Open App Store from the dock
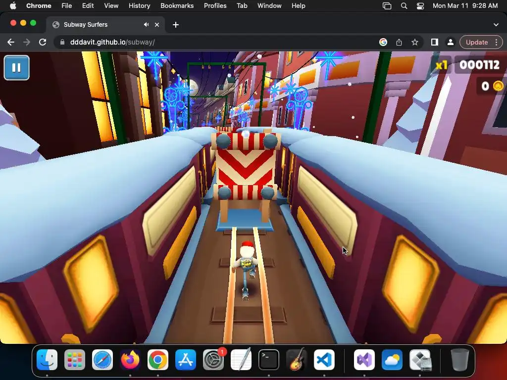 (x=186, y=360)
